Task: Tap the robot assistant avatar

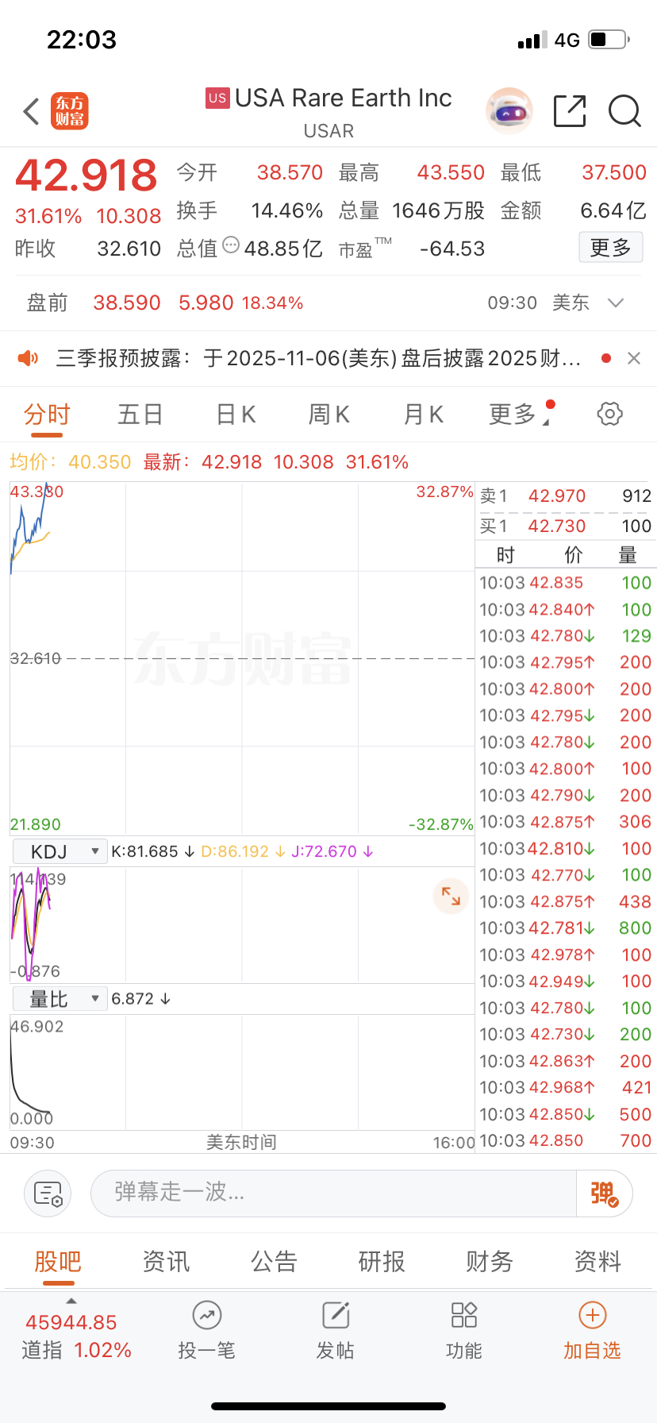Action: click(509, 111)
